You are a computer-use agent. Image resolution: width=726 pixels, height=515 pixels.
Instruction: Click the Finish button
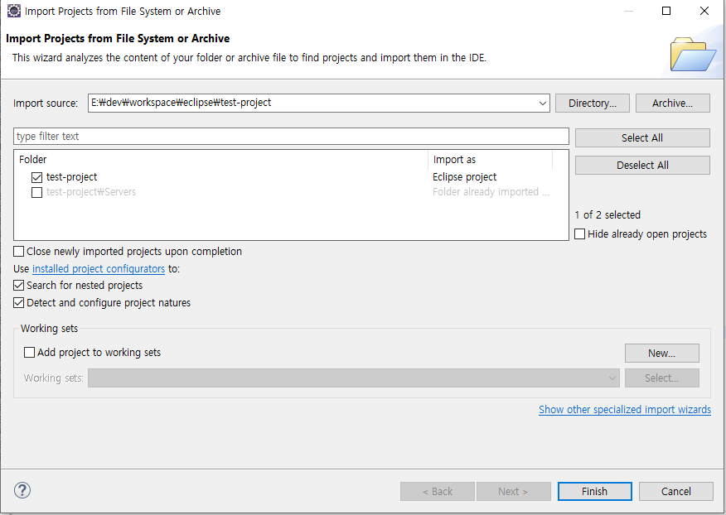pos(594,491)
